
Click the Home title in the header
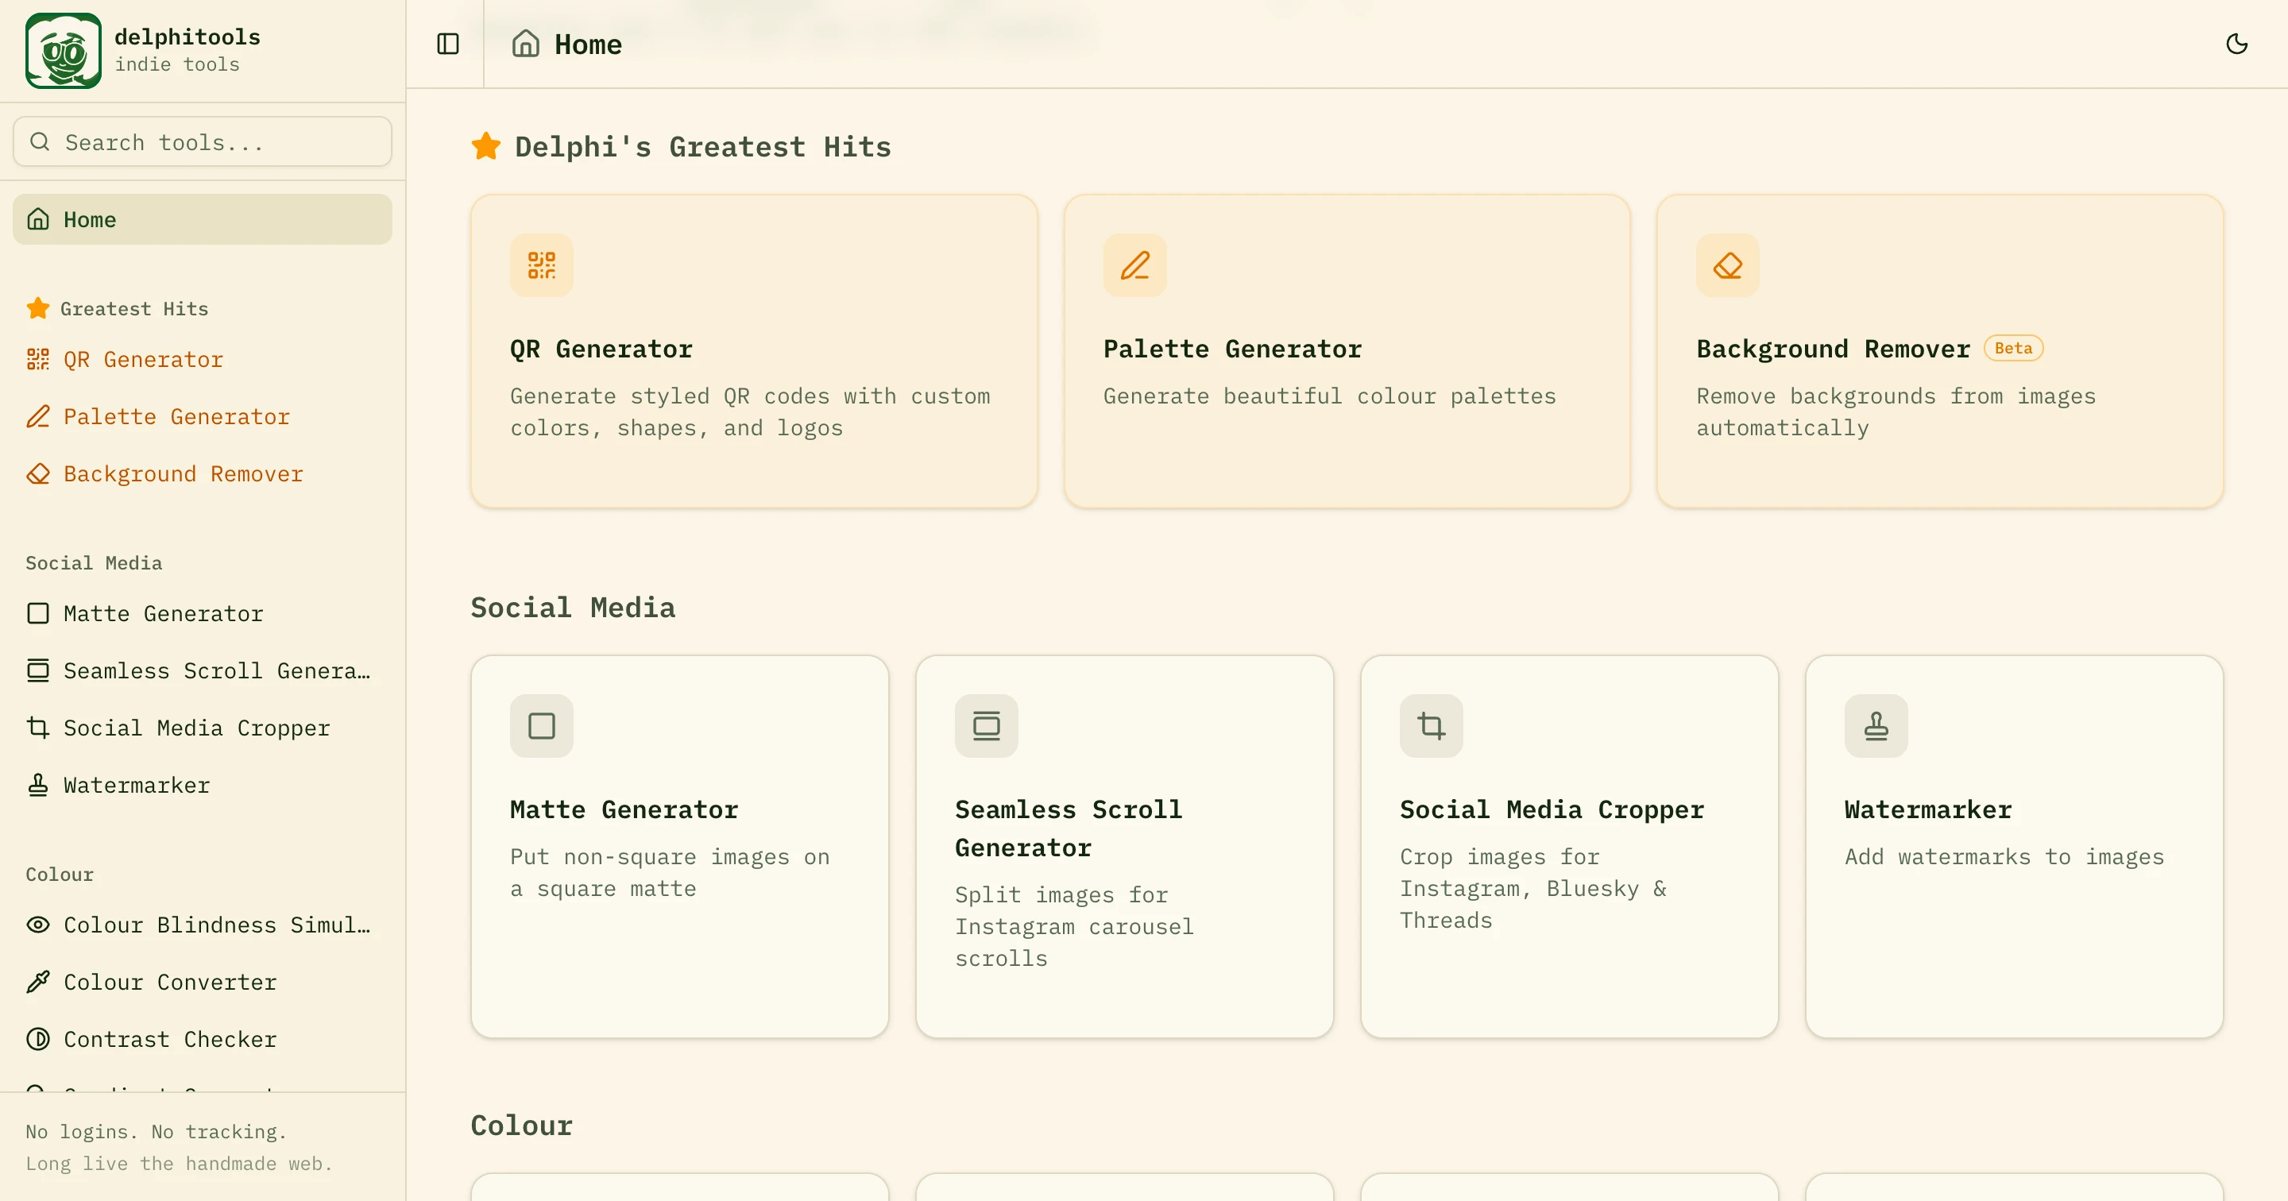588,44
